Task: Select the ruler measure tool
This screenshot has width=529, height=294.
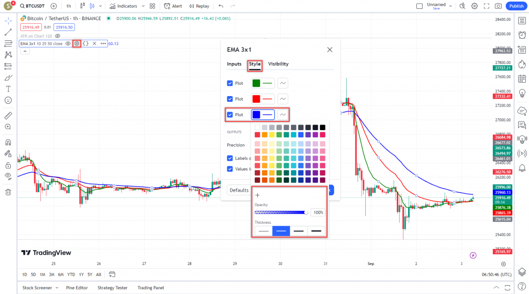Action: pyautogui.click(x=8, y=115)
